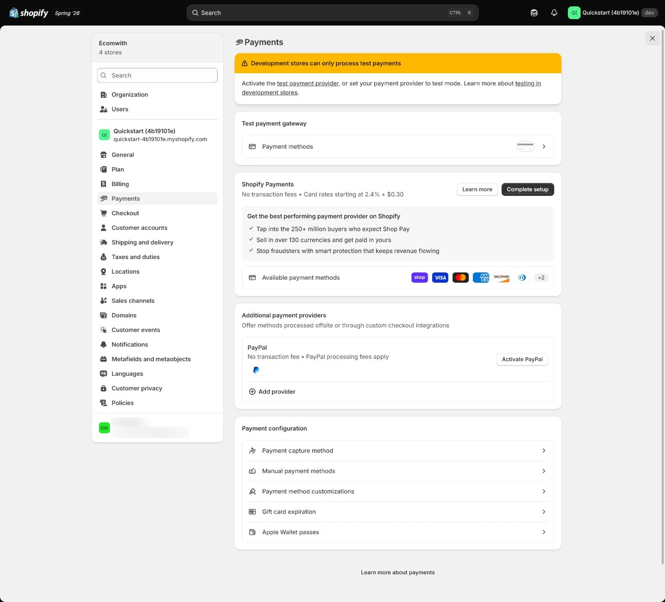This screenshot has height=602, width=665.
Task: Open the Quickstart store switcher in sidebar
Action: point(157,135)
